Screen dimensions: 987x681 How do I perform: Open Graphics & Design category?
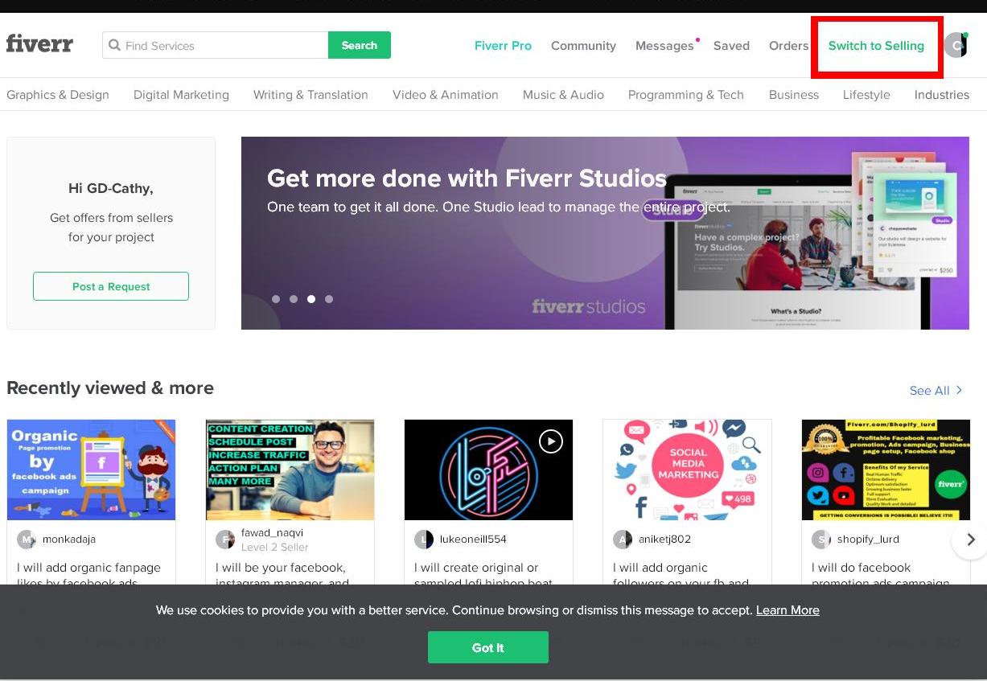[x=58, y=95]
